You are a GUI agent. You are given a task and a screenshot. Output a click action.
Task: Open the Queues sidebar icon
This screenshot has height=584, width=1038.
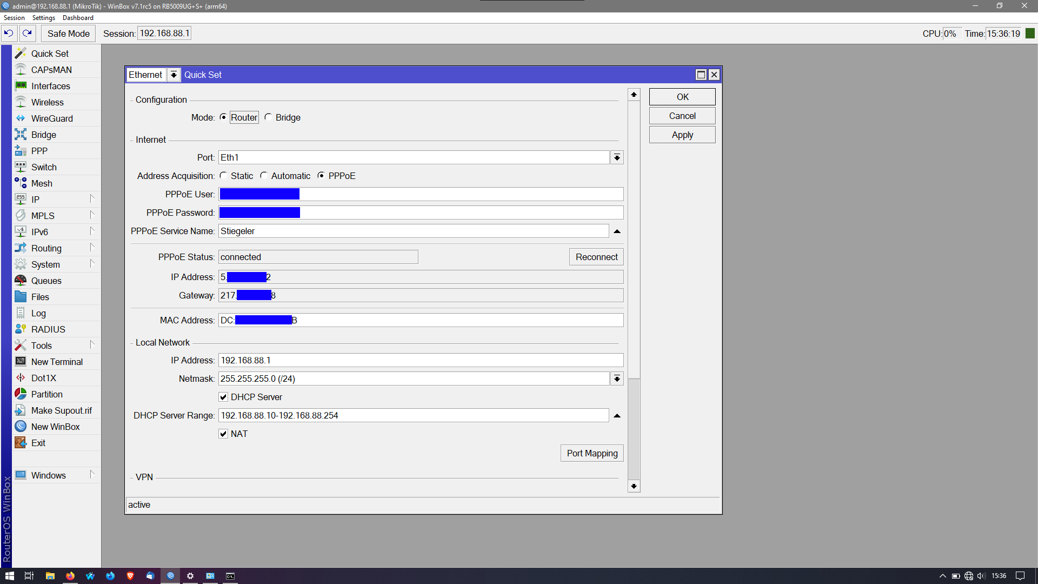(x=21, y=281)
